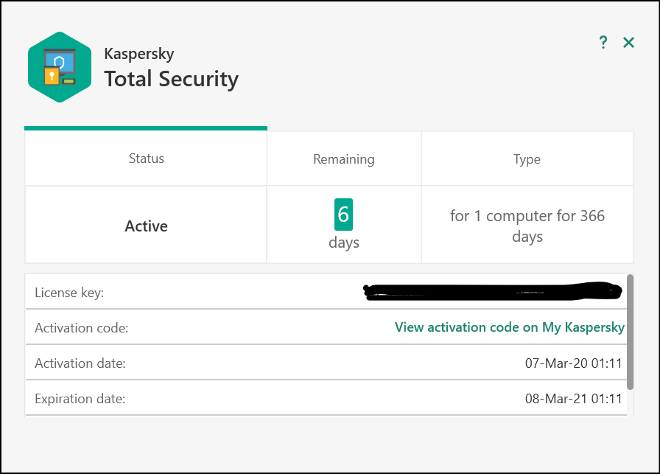Click the Total Security product title
This screenshot has height=474, width=660.
pos(171,79)
